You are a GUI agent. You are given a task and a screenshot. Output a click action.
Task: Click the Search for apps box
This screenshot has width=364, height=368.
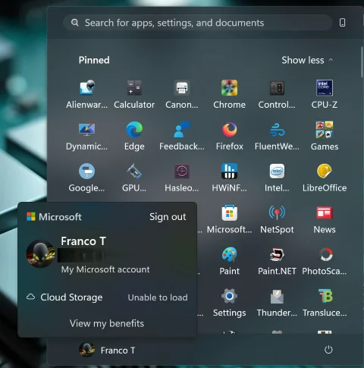198,23
